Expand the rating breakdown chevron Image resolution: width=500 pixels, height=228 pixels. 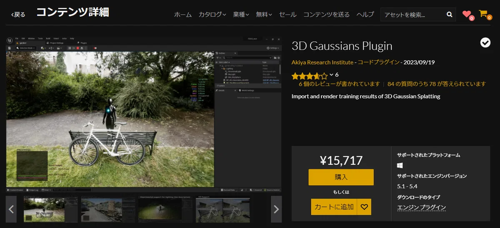point(331,75)
